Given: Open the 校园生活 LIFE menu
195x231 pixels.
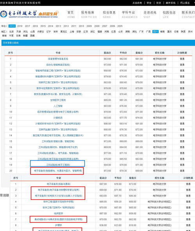Looking at the screenshot, I should (x=169, y=14).
